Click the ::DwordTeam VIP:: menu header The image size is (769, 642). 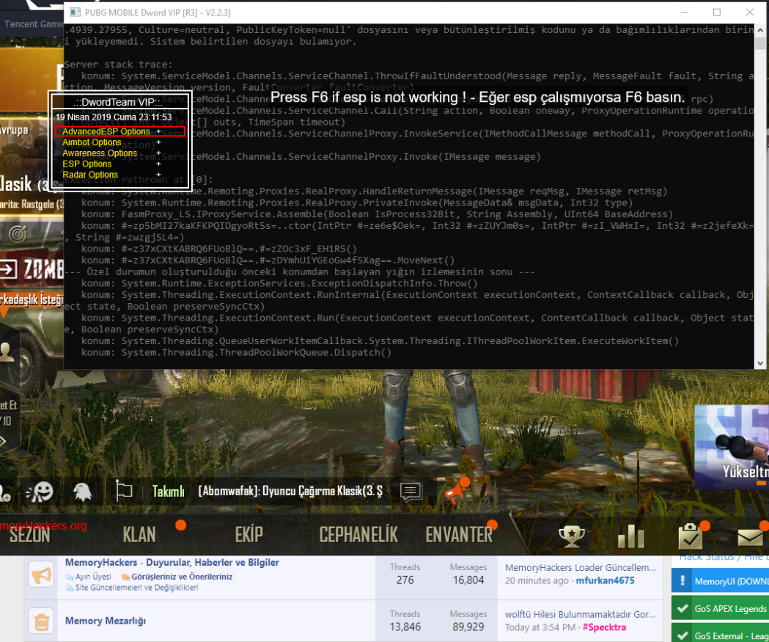[118, 102]
